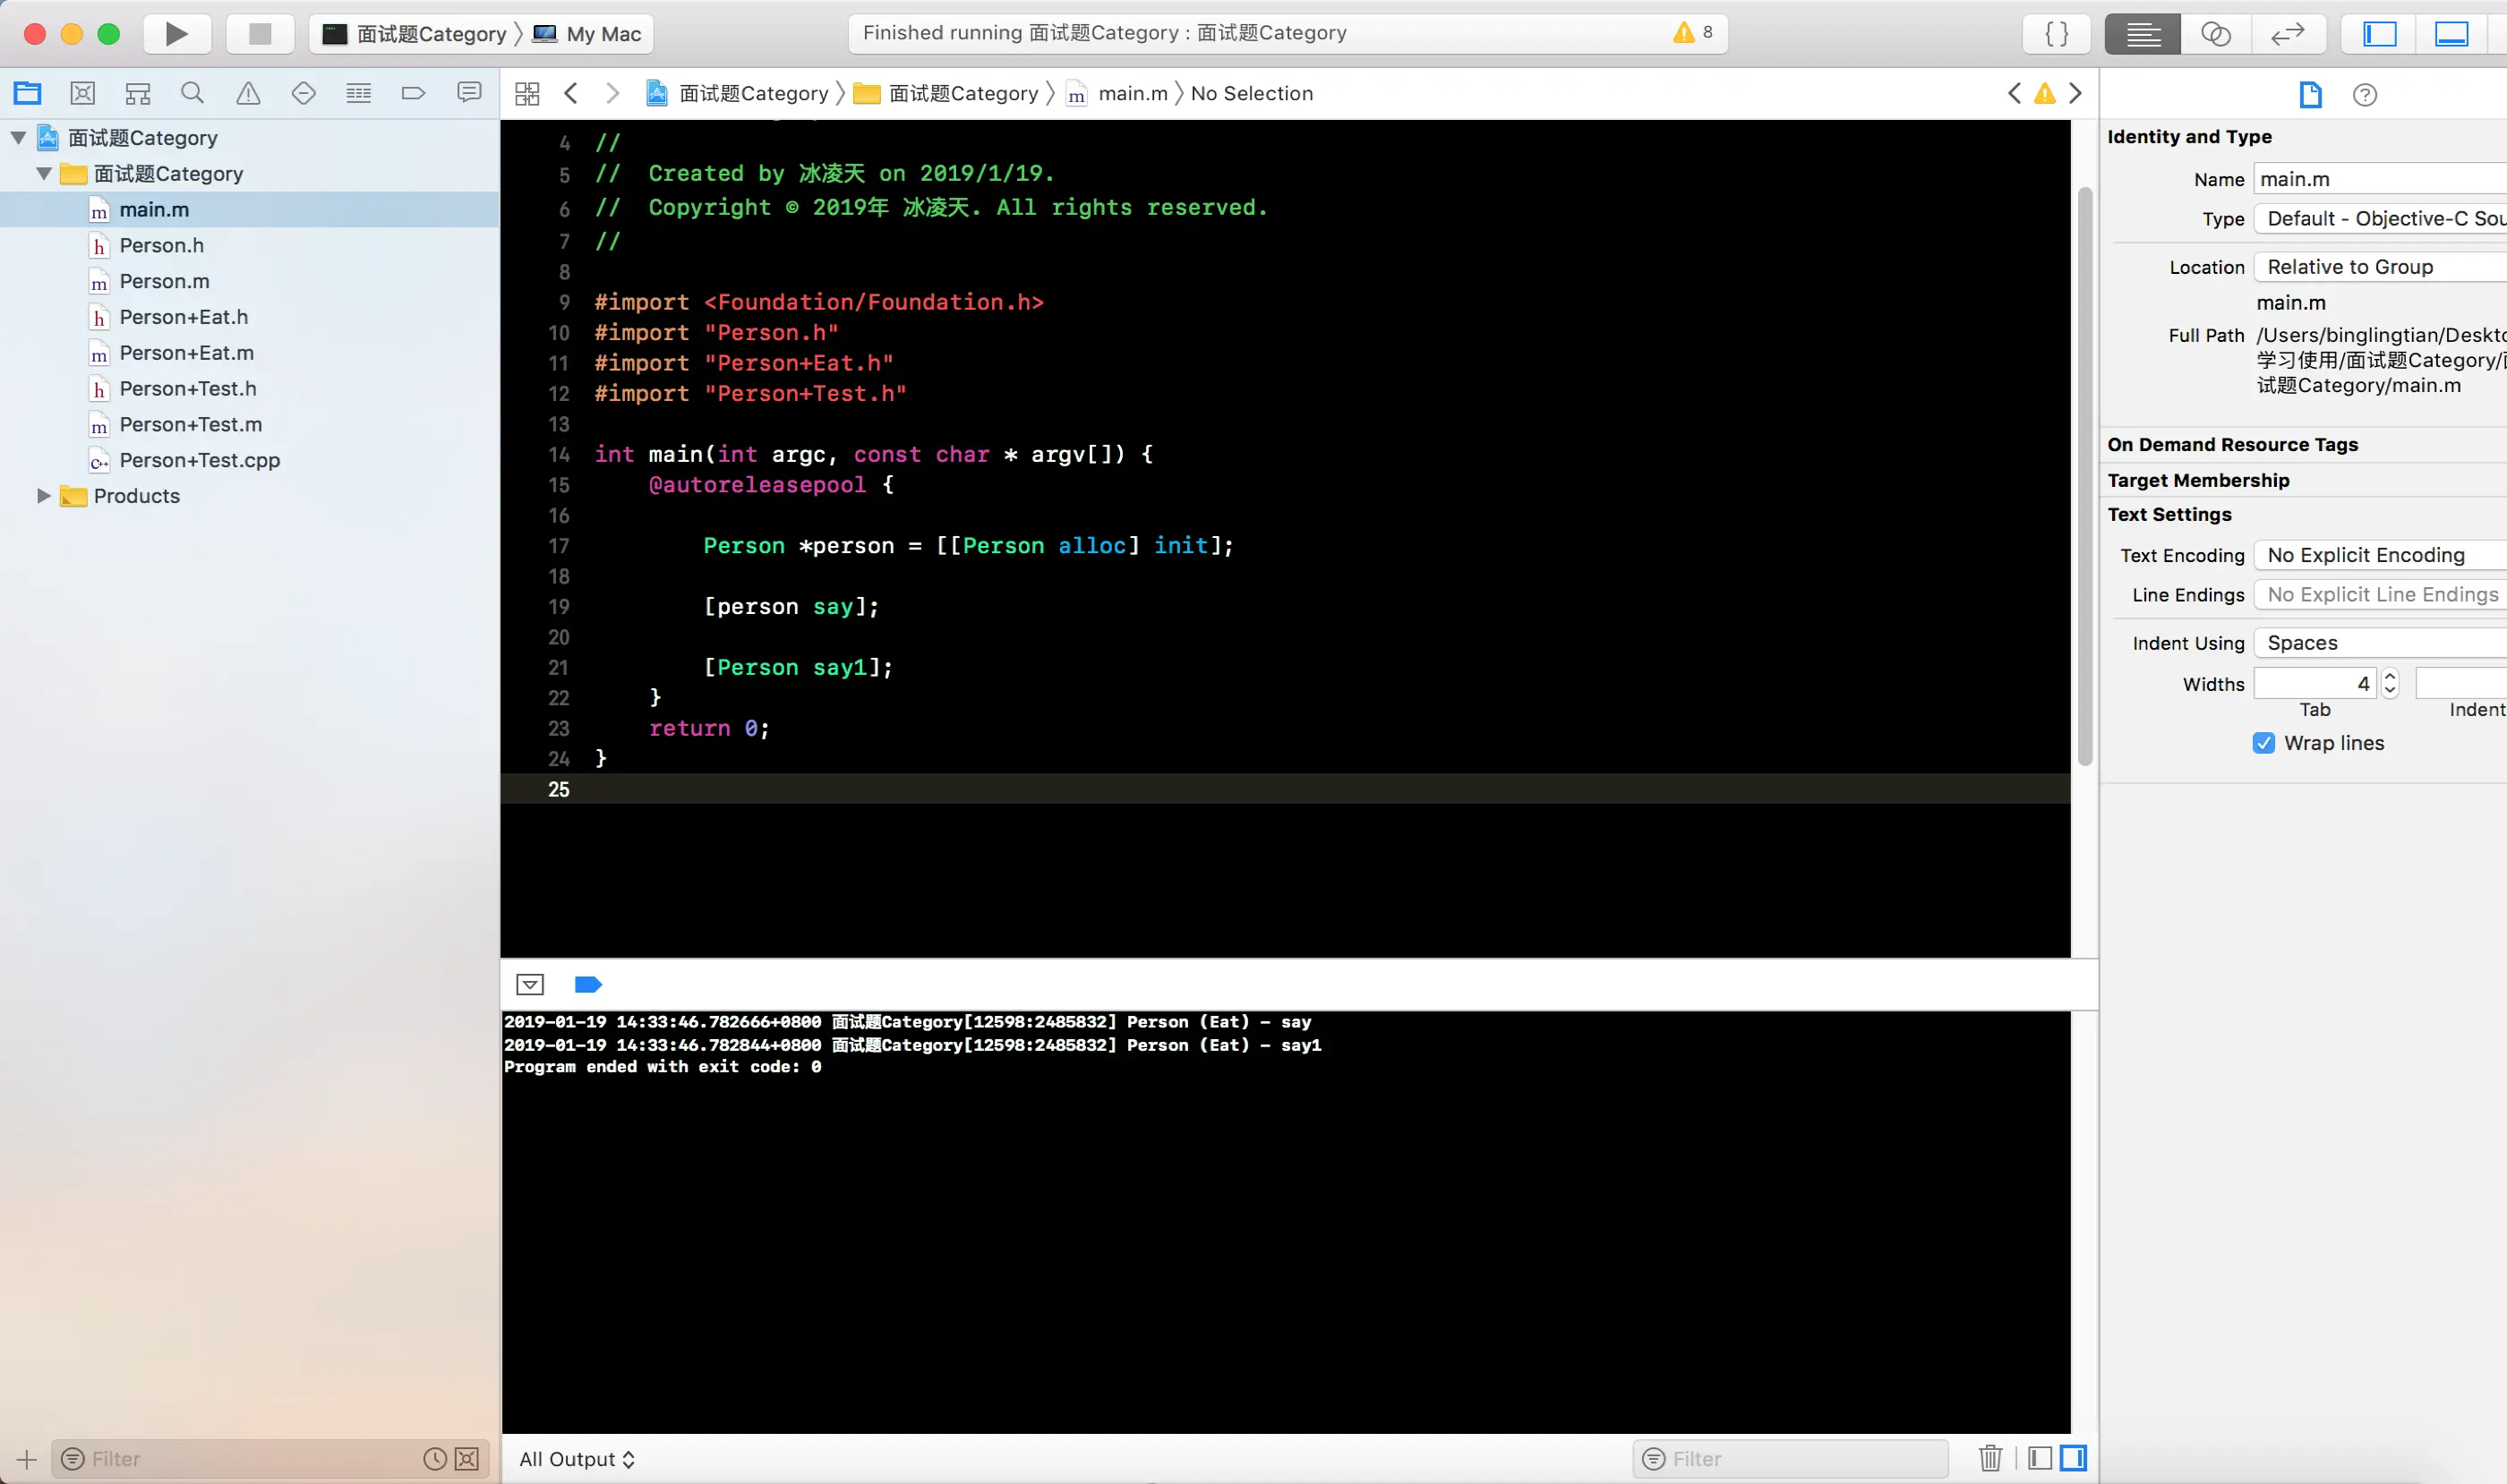Expand the Products folder

click(43, 496)
